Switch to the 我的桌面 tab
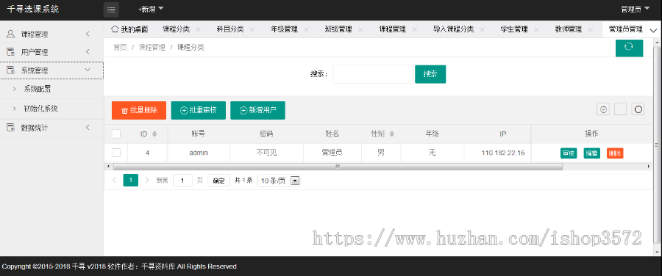 [x=129, y=29]
